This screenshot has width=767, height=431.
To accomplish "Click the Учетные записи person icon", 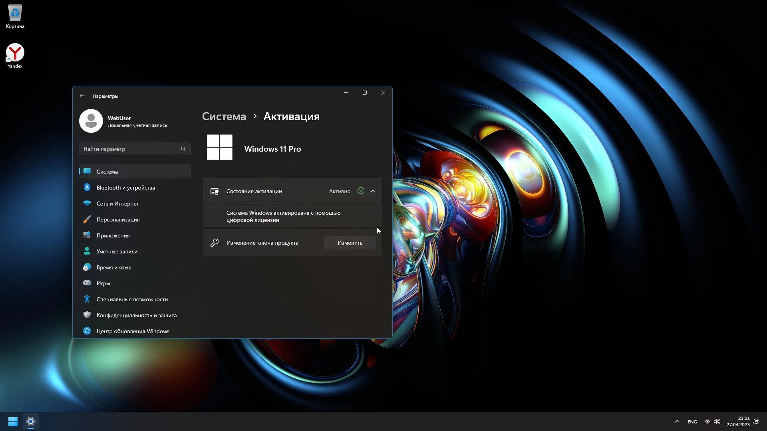I will pos(87,251).
